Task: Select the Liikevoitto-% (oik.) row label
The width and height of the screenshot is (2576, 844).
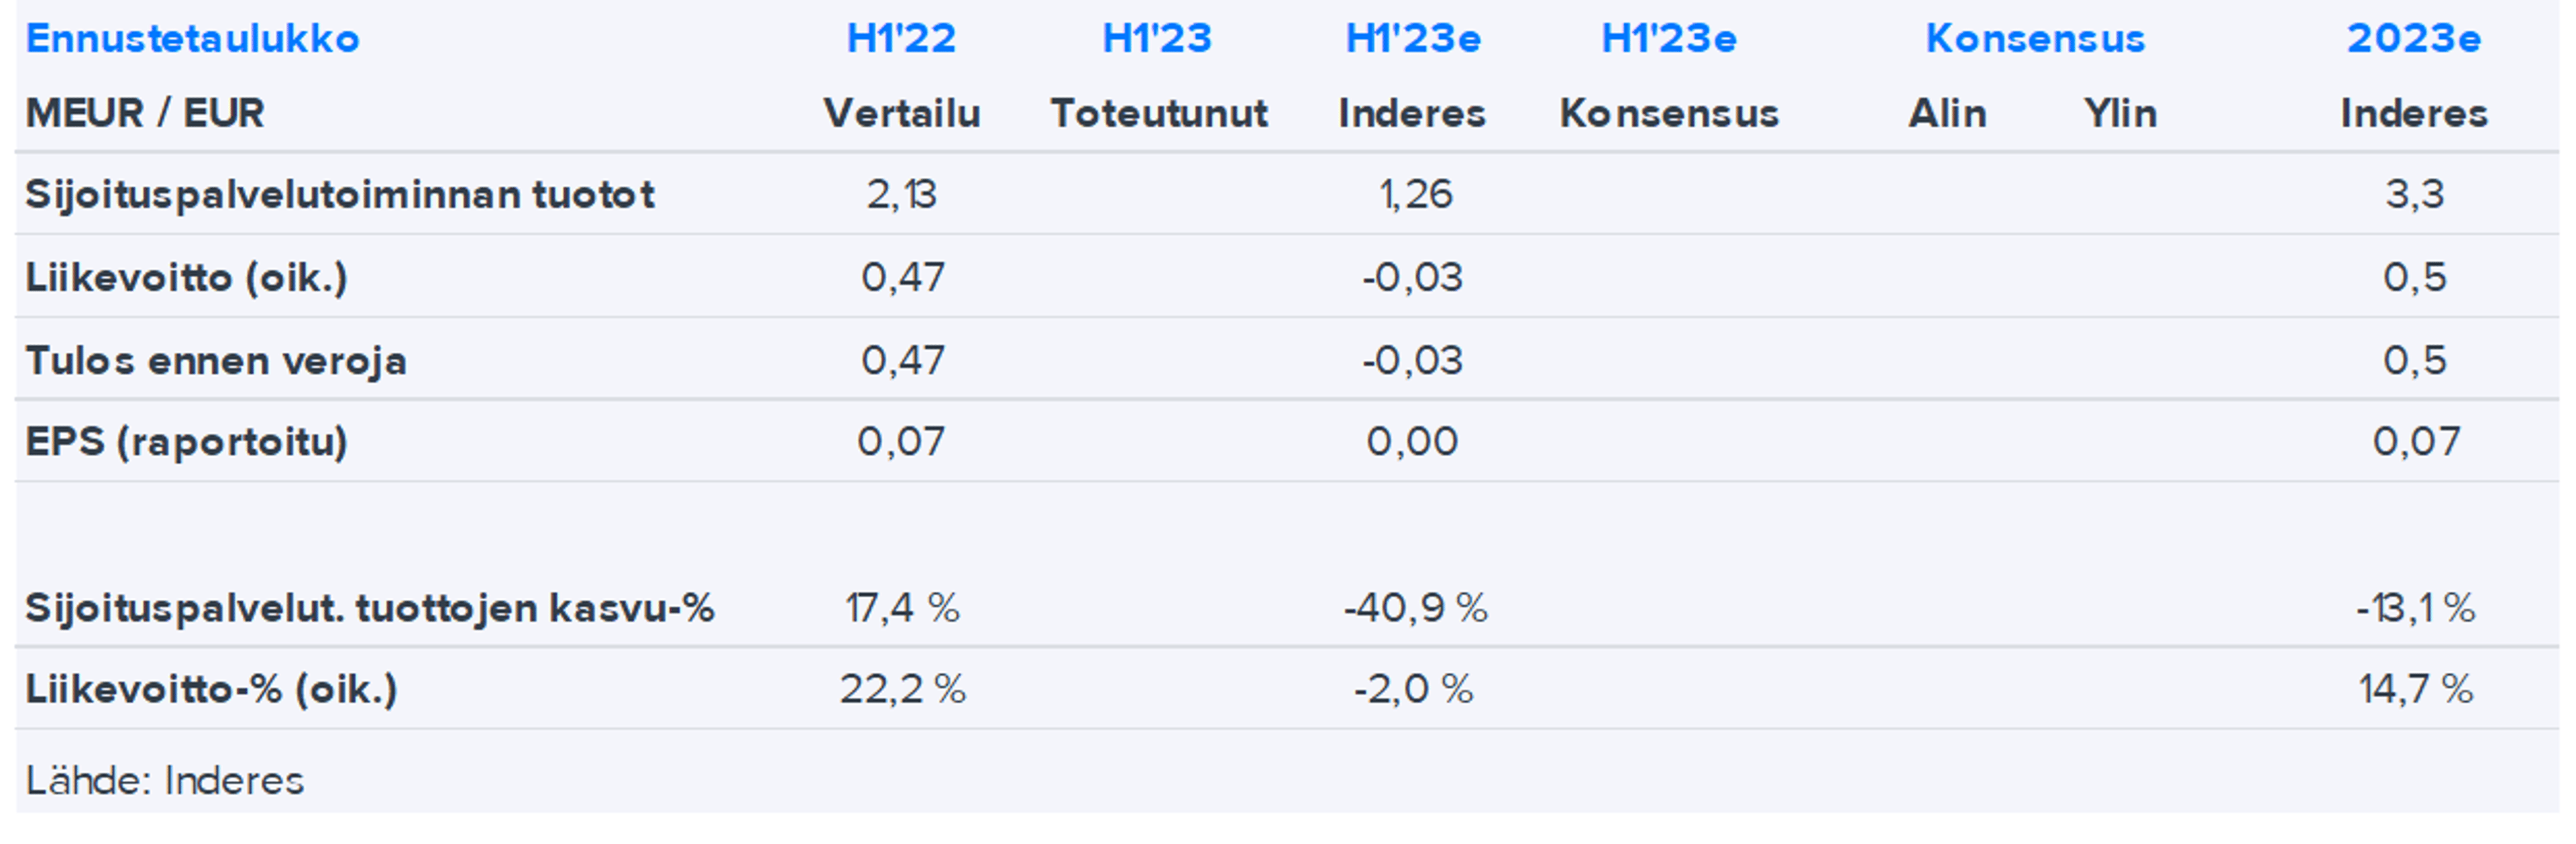Action: point(211,689)
